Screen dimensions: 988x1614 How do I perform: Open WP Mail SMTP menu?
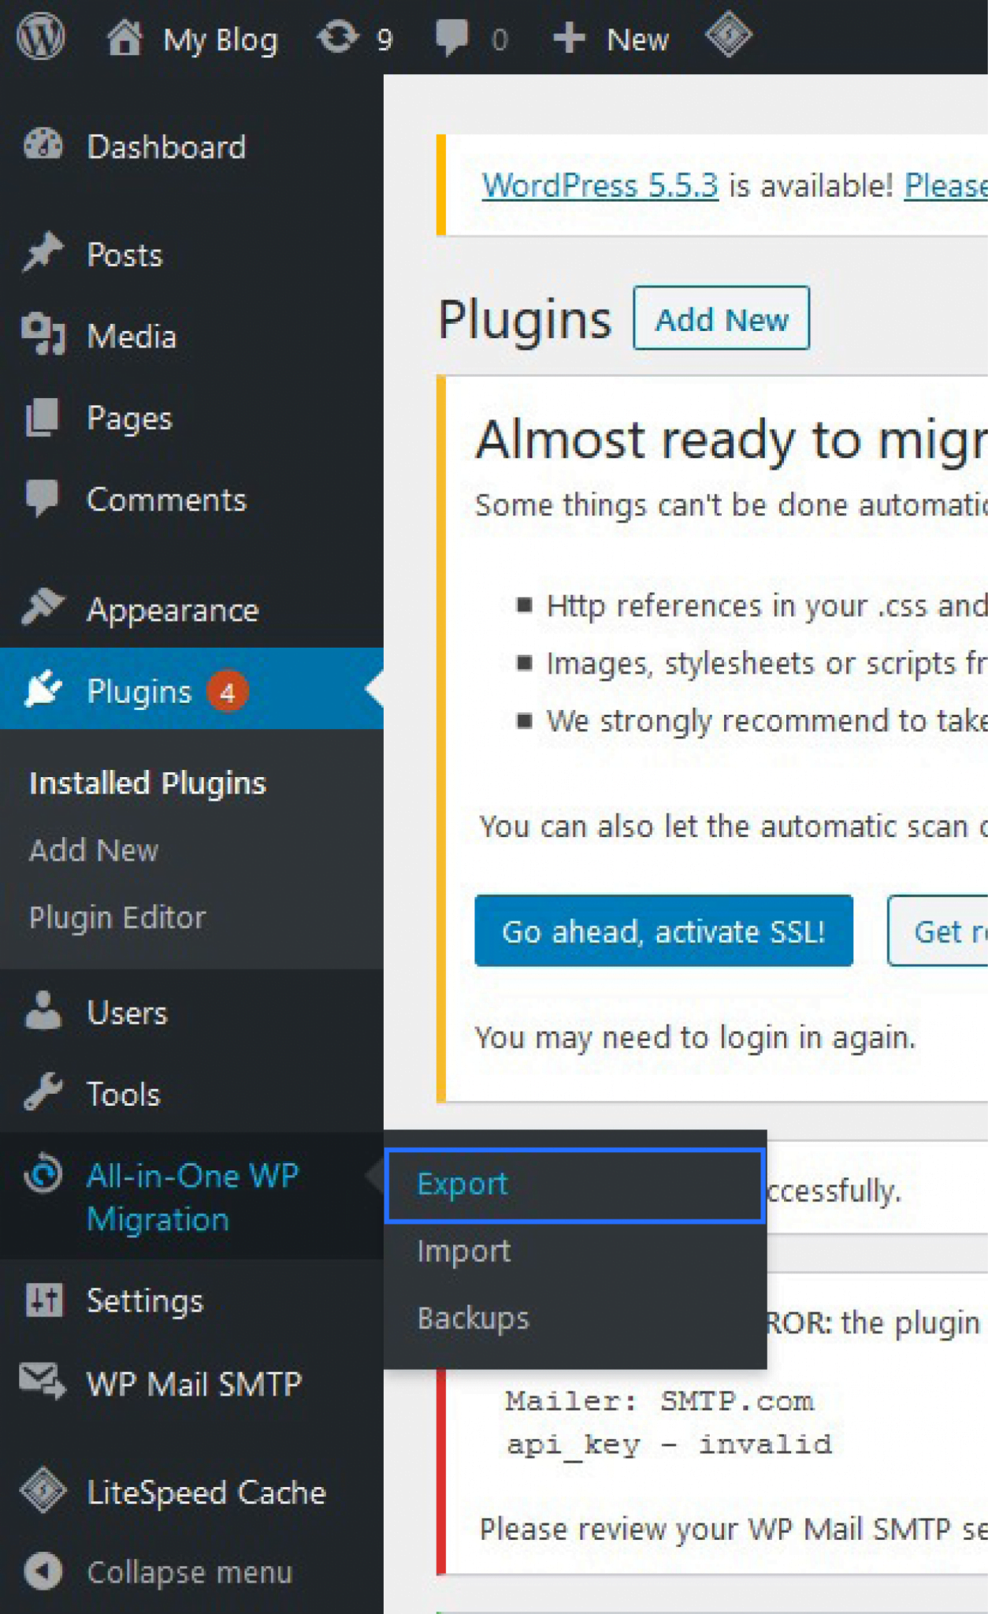[194, 1383]
